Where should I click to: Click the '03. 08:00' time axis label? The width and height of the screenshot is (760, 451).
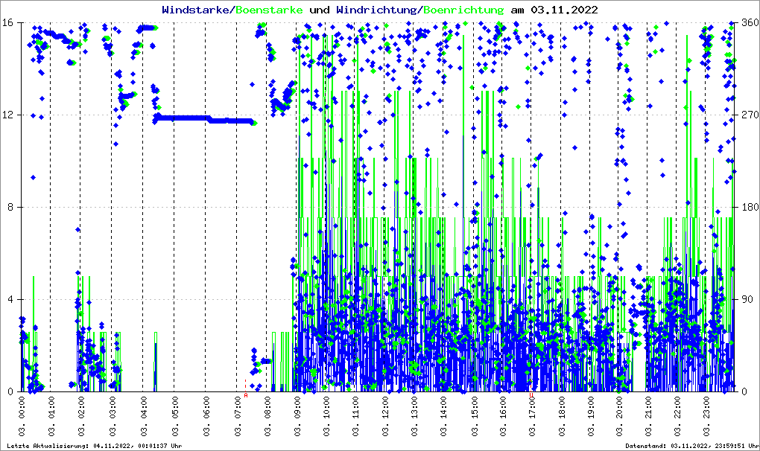[x=267, y=416]
